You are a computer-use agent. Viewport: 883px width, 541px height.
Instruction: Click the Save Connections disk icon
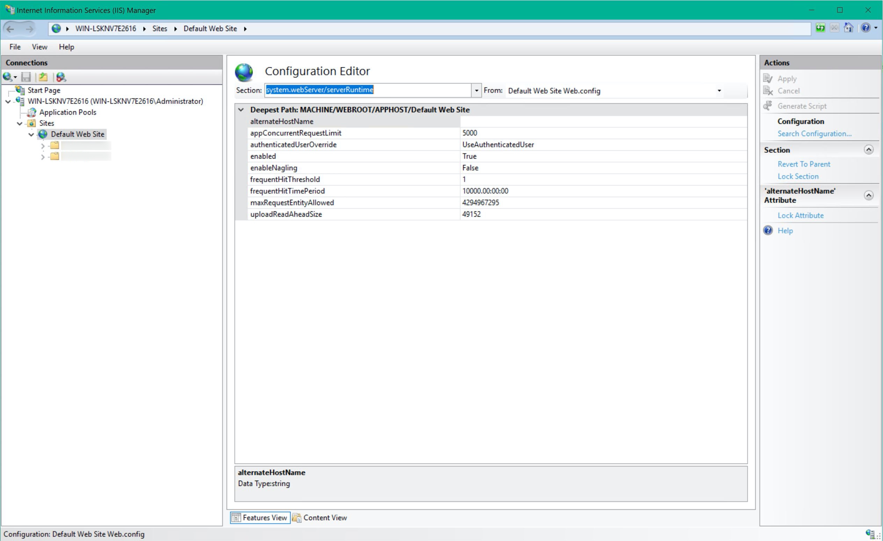pos(26,77)
